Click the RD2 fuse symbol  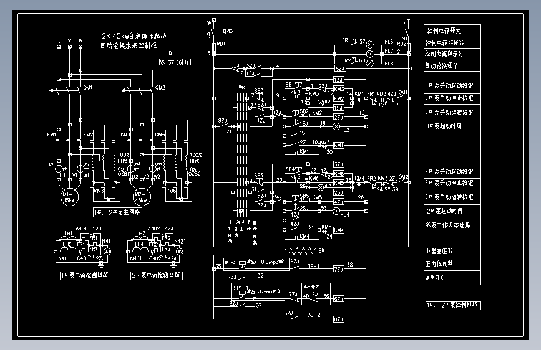pos(409,47)
